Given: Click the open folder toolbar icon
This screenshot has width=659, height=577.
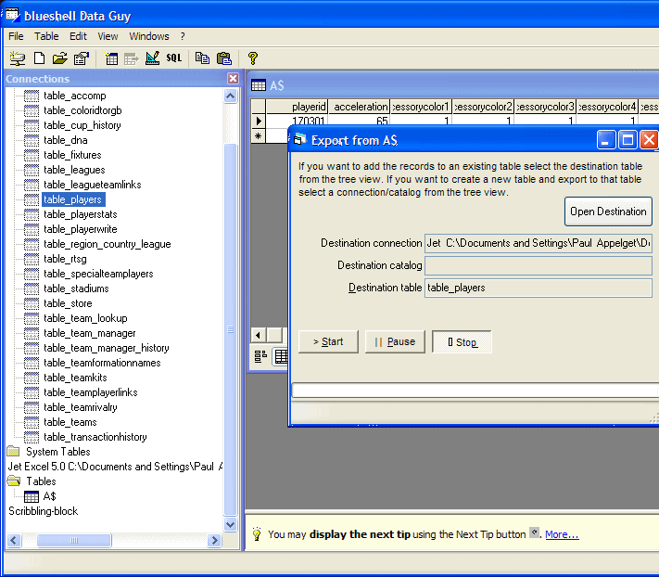Looking at the screenshot, I should coord(60,58).
